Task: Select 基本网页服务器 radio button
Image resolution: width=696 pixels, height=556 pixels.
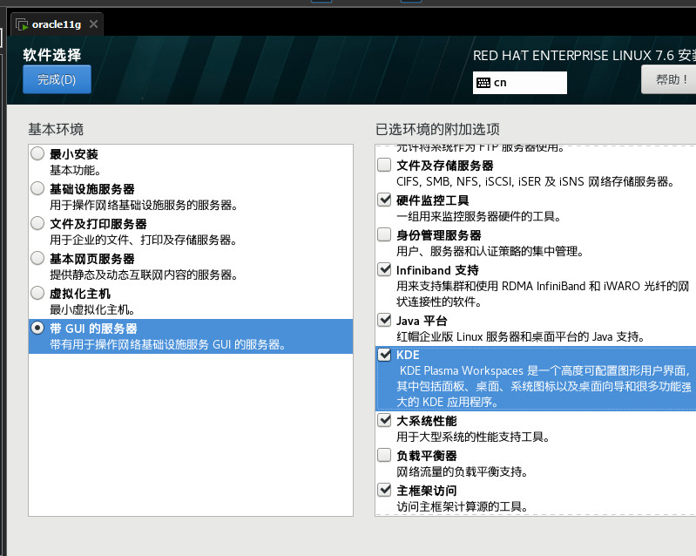Action: [x=37, y=259]
